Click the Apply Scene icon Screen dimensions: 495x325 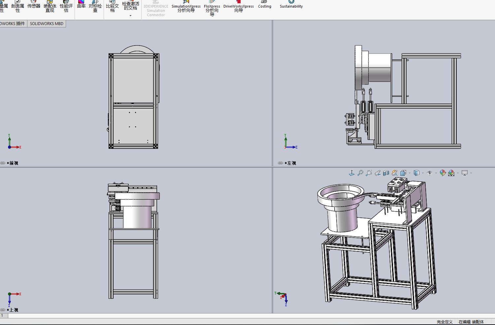pos(451,173)
